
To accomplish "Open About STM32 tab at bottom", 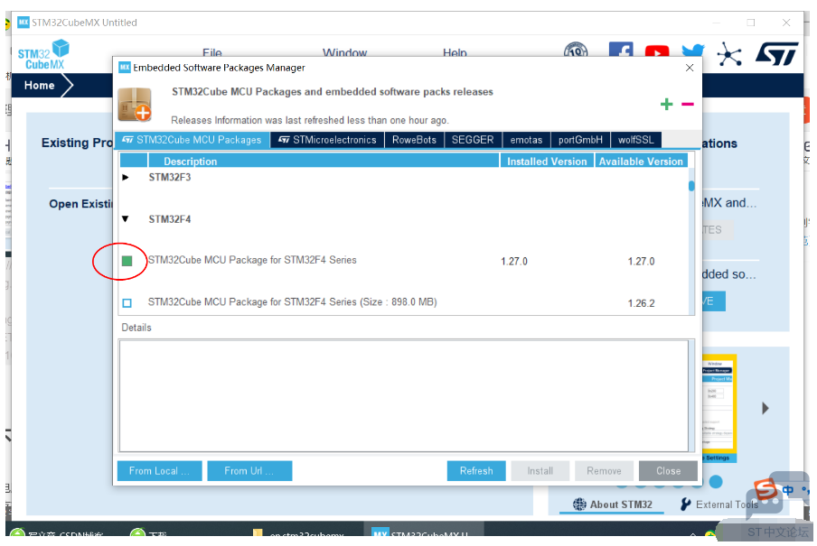I will tap(613, 504).
